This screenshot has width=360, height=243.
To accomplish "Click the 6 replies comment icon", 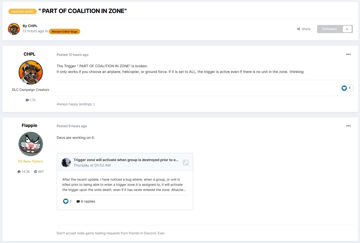I will click(x=78, y=202).
